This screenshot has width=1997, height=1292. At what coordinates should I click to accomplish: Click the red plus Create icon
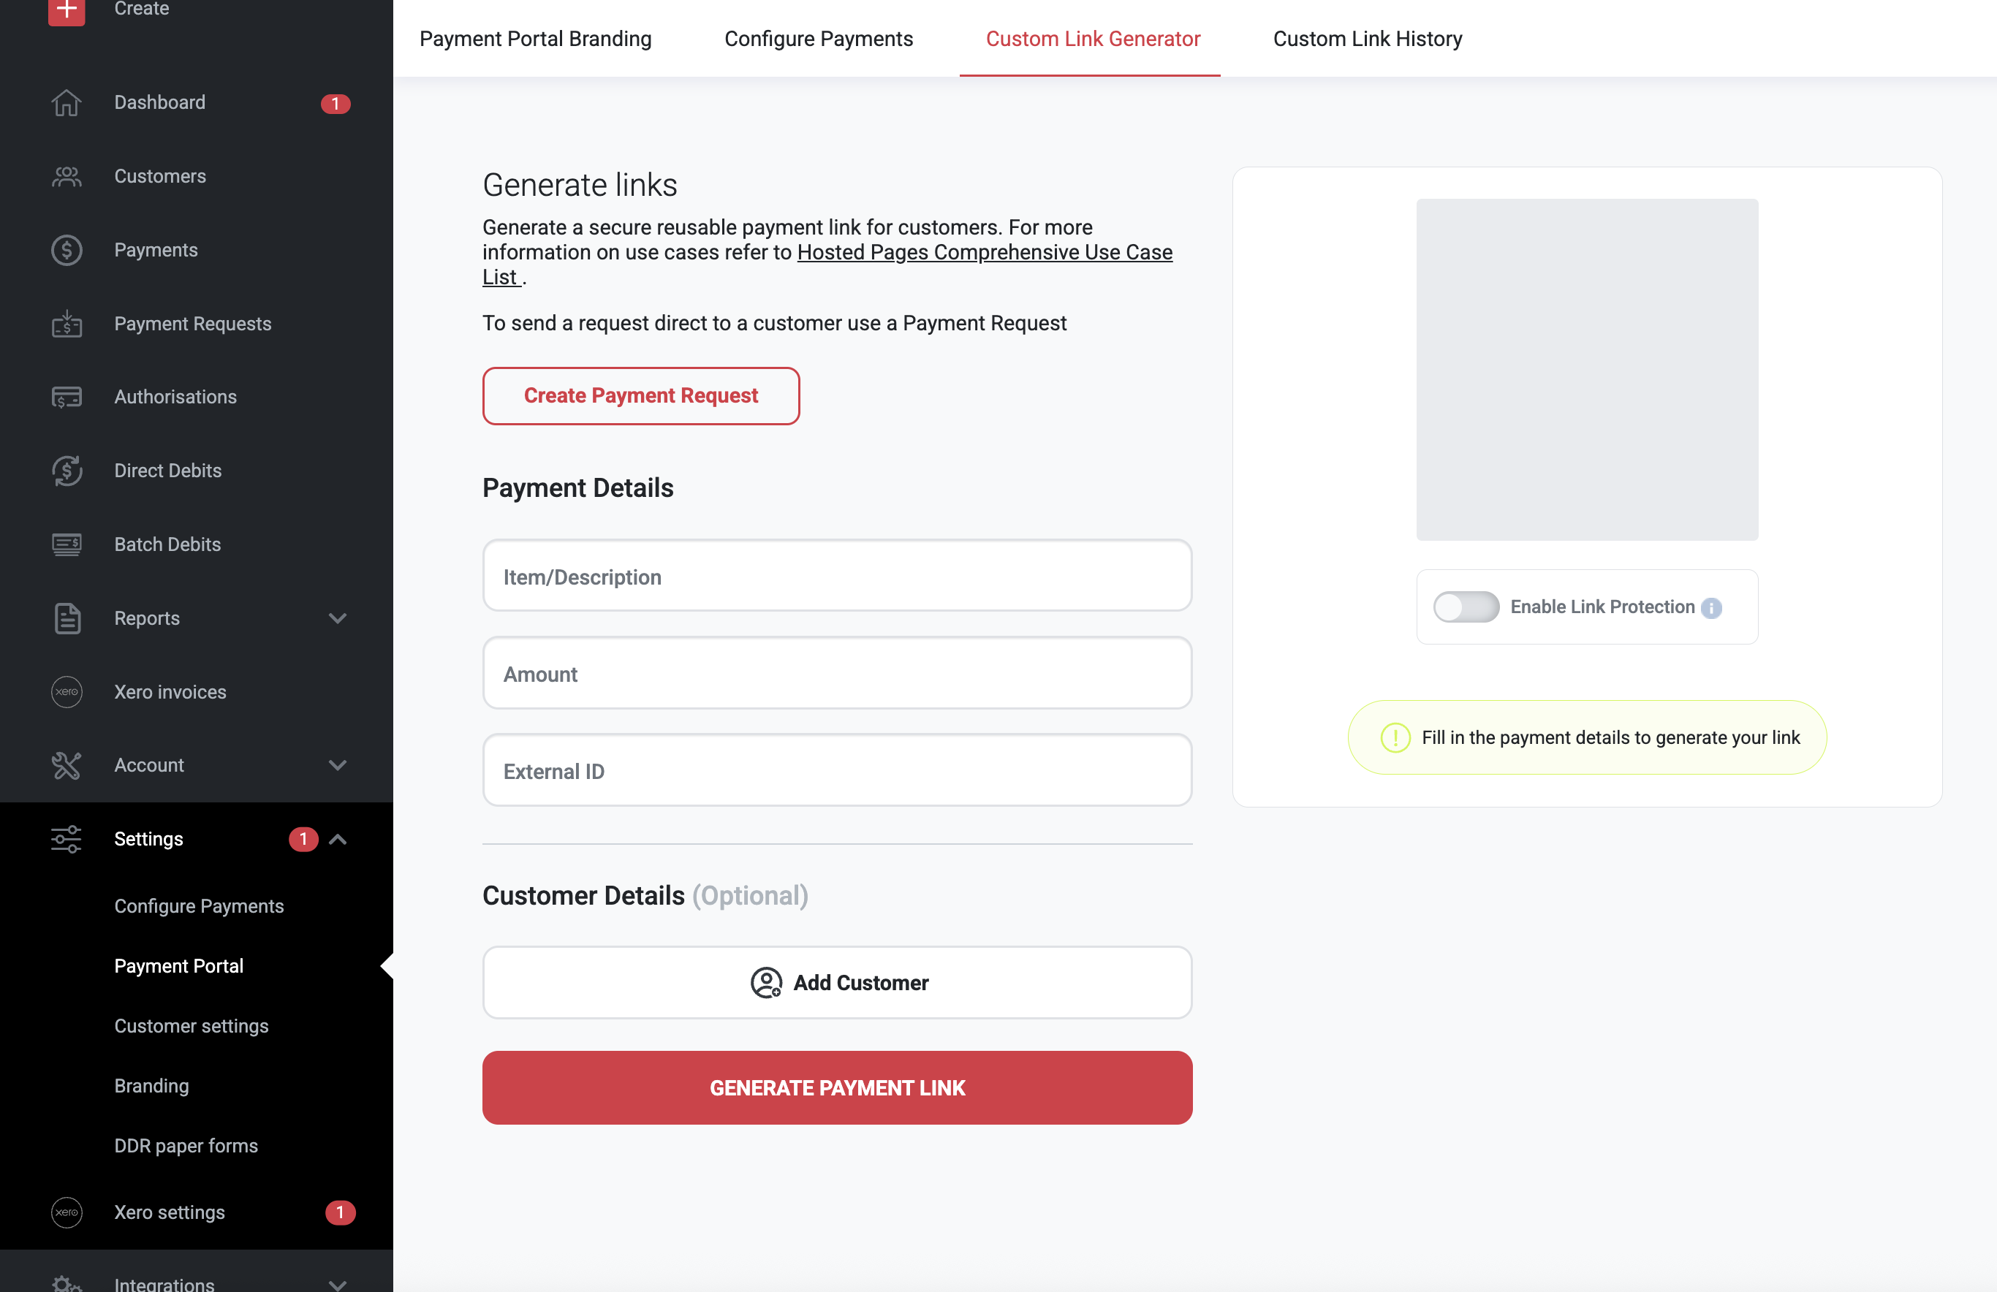point(67,10)
